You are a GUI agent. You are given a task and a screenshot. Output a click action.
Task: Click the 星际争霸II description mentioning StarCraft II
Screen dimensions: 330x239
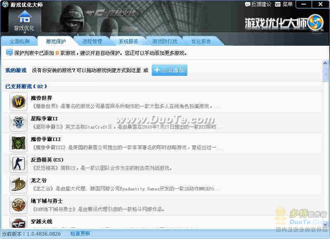pos(127,127)
